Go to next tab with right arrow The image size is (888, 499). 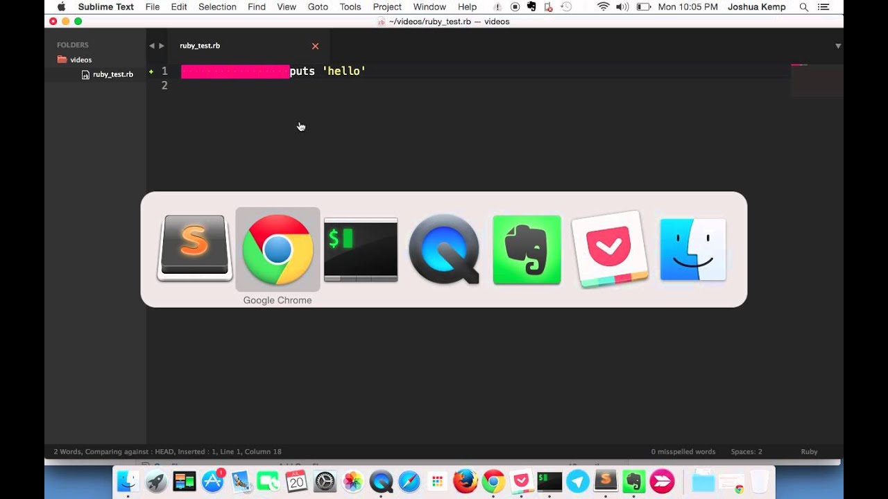[162, 46]
